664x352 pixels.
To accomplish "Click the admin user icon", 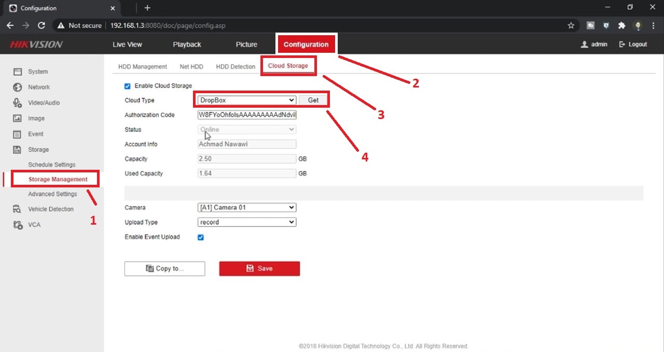I will pos(584,44).
